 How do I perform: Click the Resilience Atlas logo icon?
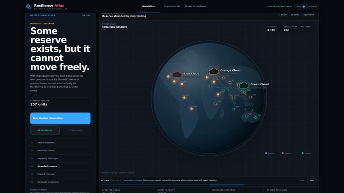tap(29, 6)
